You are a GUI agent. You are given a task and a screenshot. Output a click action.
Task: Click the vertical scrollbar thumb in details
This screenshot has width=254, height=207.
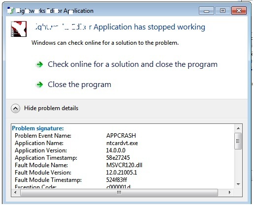coord(238,141)
